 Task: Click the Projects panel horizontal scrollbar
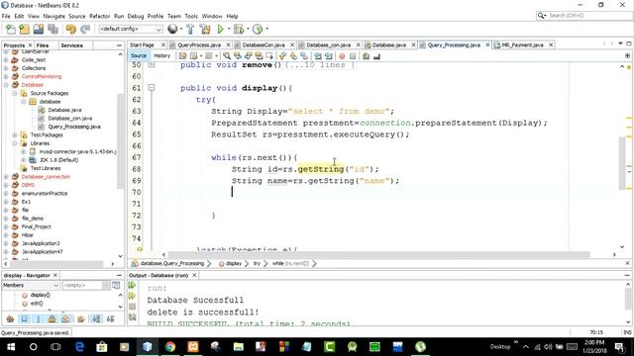[56, 264]
